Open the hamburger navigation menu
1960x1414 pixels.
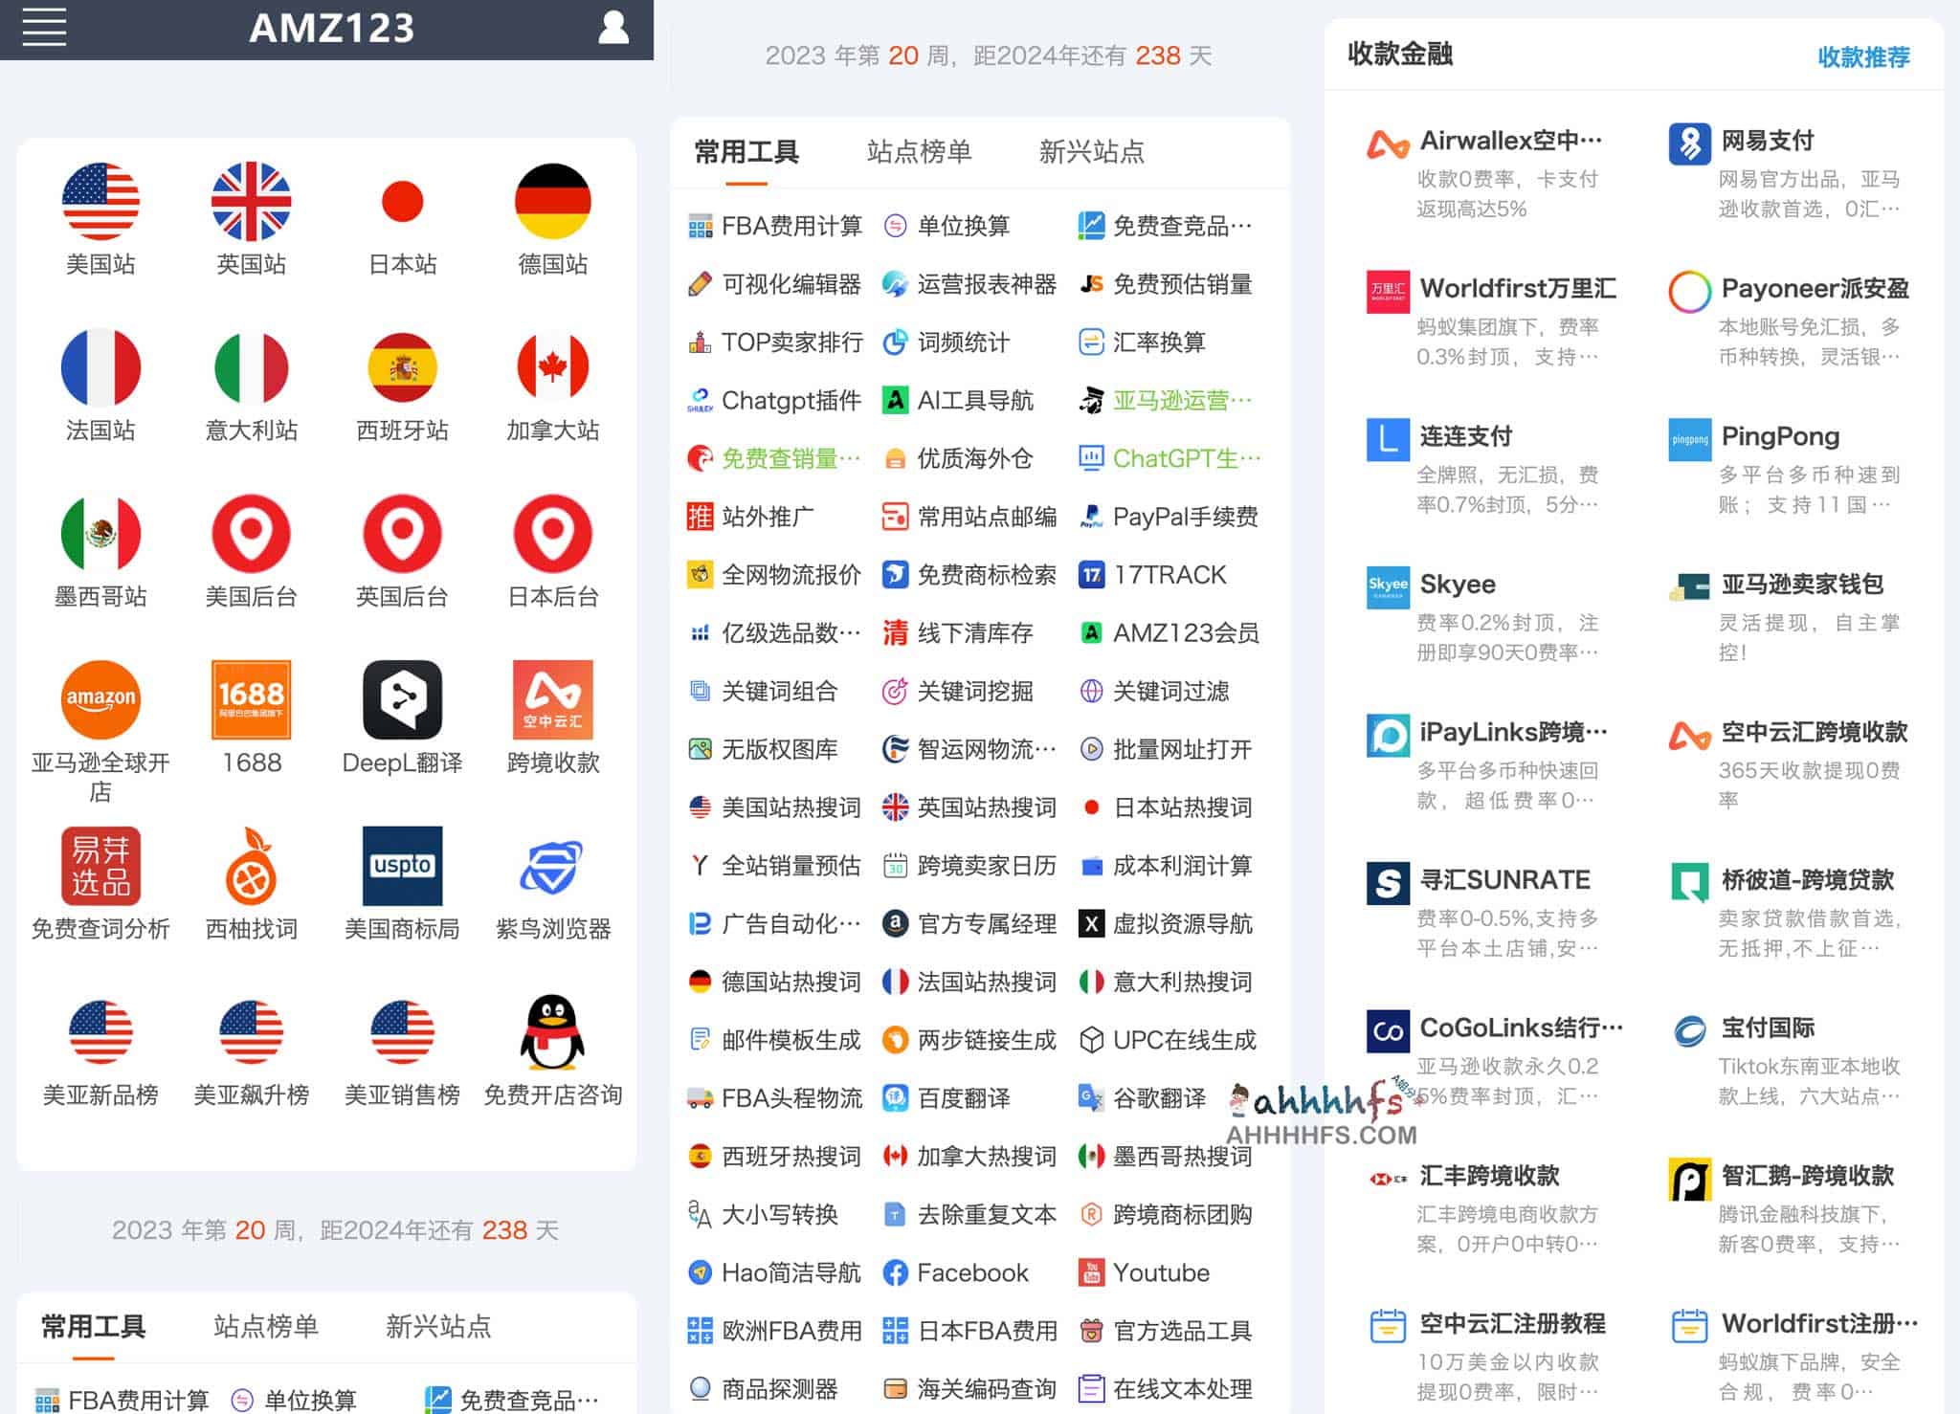pyautogui.click(x=42, y=27)
